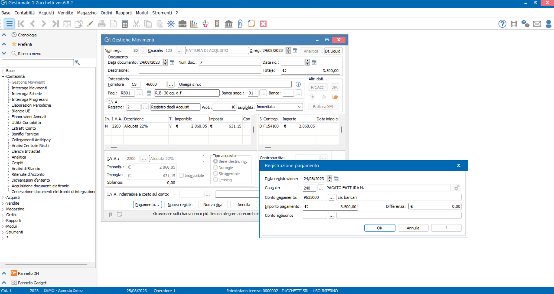The image size is (554, 294).
Task: Click the mail envelope icon top right
Action: tap(537, 24)
